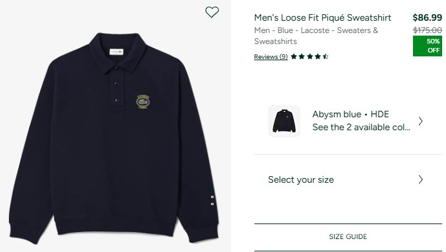The width and height of the screenshot is (446, 252).
Task: Open the SIZE GUIDE
Action: pos(348,236)
